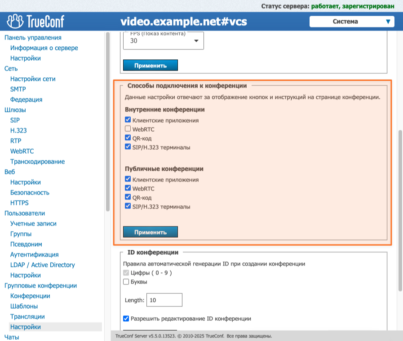Open the Федерация page
The image size is (403, 341).
click(x=26, y=99)
